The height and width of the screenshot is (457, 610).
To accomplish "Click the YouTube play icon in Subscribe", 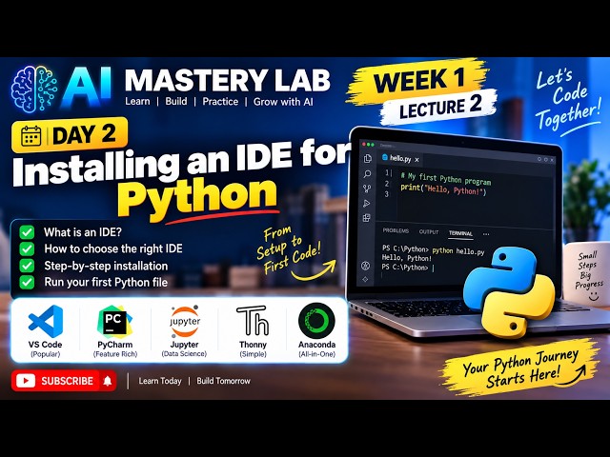I will point(26,381).
